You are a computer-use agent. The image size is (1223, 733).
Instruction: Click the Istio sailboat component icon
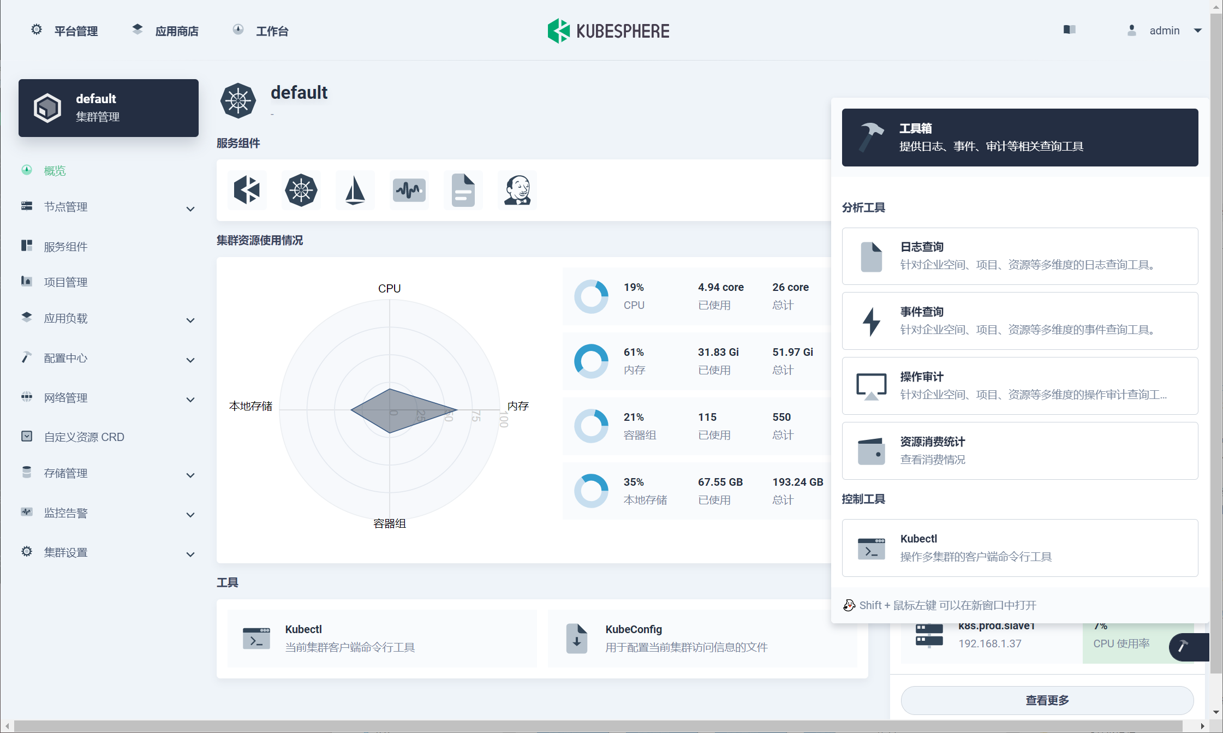click(x=355, y=190)
